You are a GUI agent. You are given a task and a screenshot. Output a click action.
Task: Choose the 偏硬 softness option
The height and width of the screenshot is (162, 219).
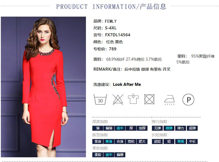pos(120,155)
